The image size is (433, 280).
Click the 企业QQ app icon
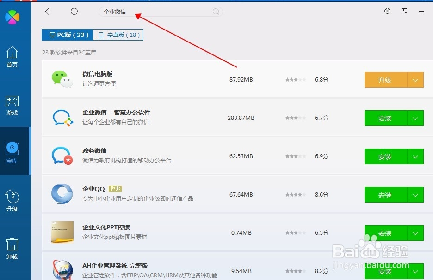pos(62,194)
